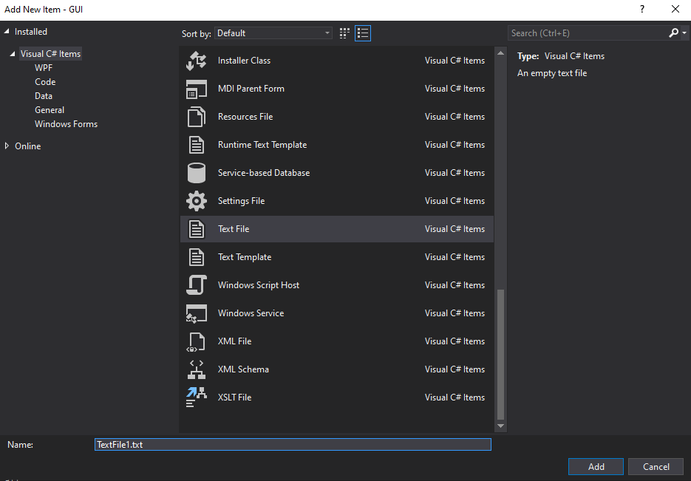The width and height of the screenshot is (691, 481).
Task: Collapse the Visual C# Items node
Action: click(13, 54)
